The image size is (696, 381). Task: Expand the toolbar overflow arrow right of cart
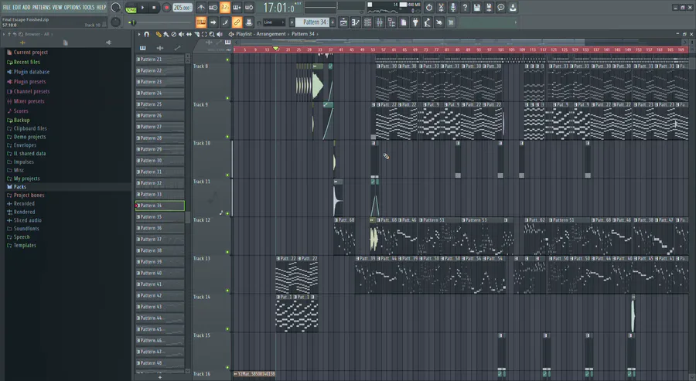[x=515, y=22]
